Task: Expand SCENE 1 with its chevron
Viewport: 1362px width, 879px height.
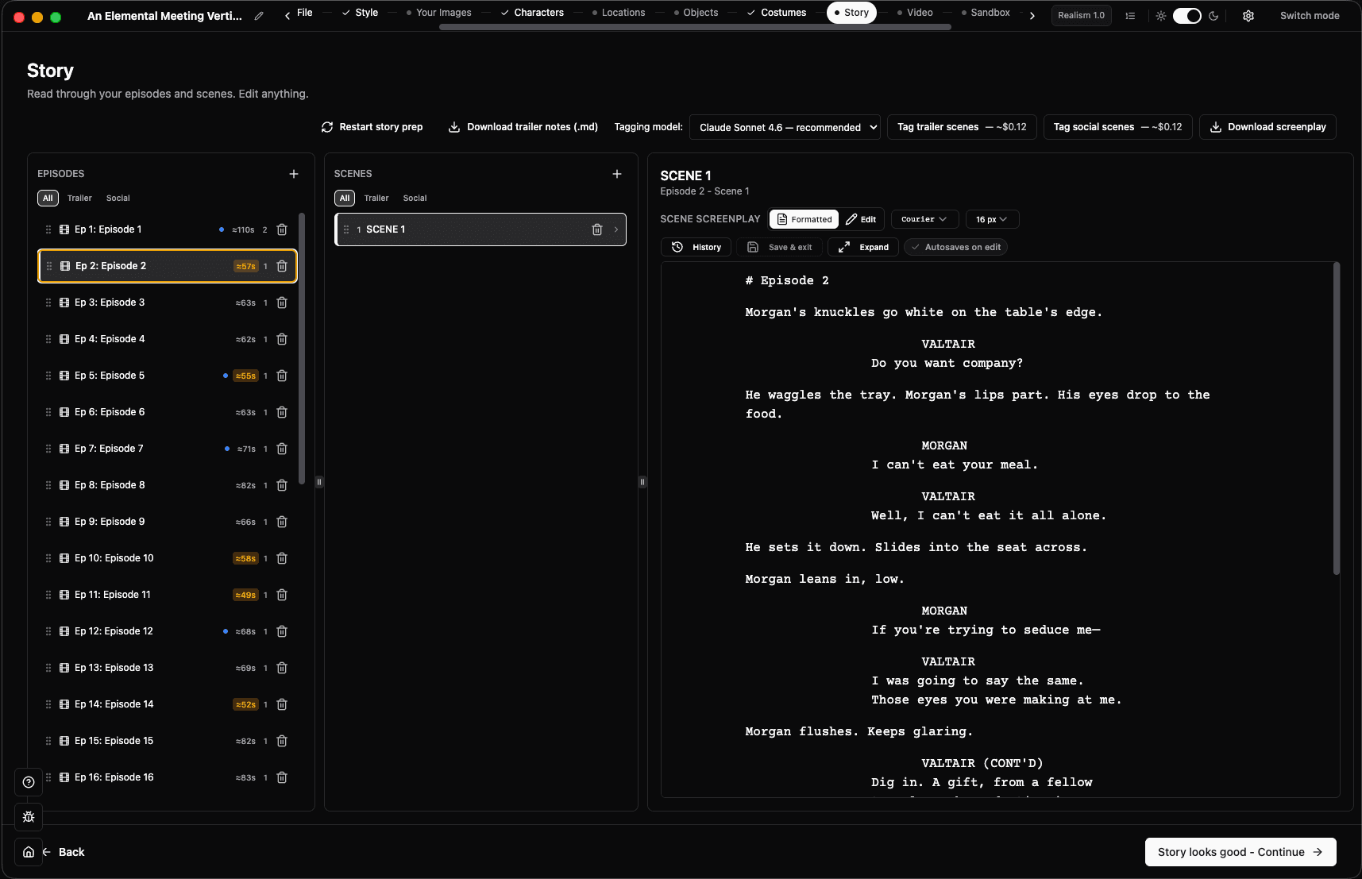Action: tap(616, 229)
